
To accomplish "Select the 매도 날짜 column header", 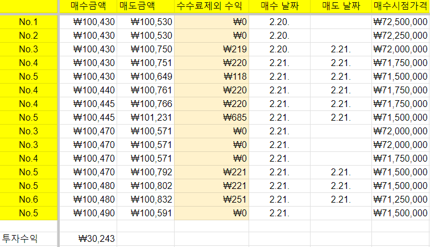I will pyautogui.click(x=341, y=6).
